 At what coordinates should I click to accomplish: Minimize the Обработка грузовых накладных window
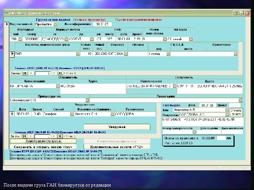click(x=235, y=13)
